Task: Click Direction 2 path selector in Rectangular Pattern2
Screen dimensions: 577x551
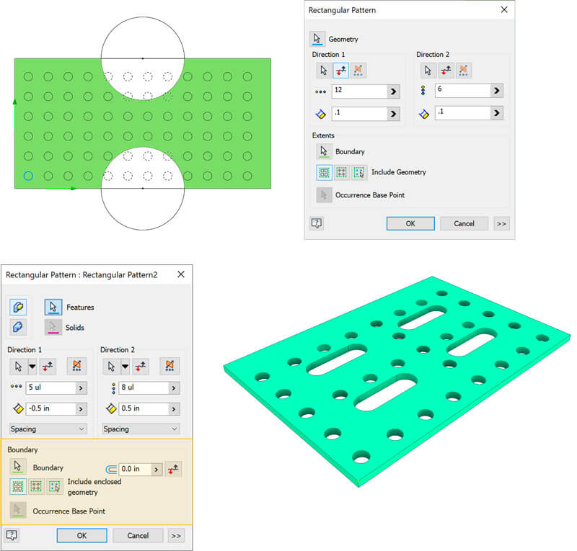Action: (x=111, y=366)
